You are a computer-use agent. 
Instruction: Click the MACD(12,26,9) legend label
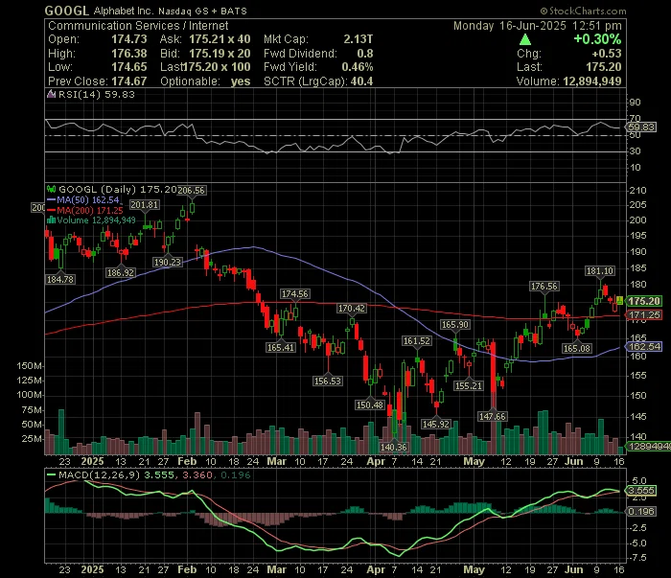click(100, 474)
